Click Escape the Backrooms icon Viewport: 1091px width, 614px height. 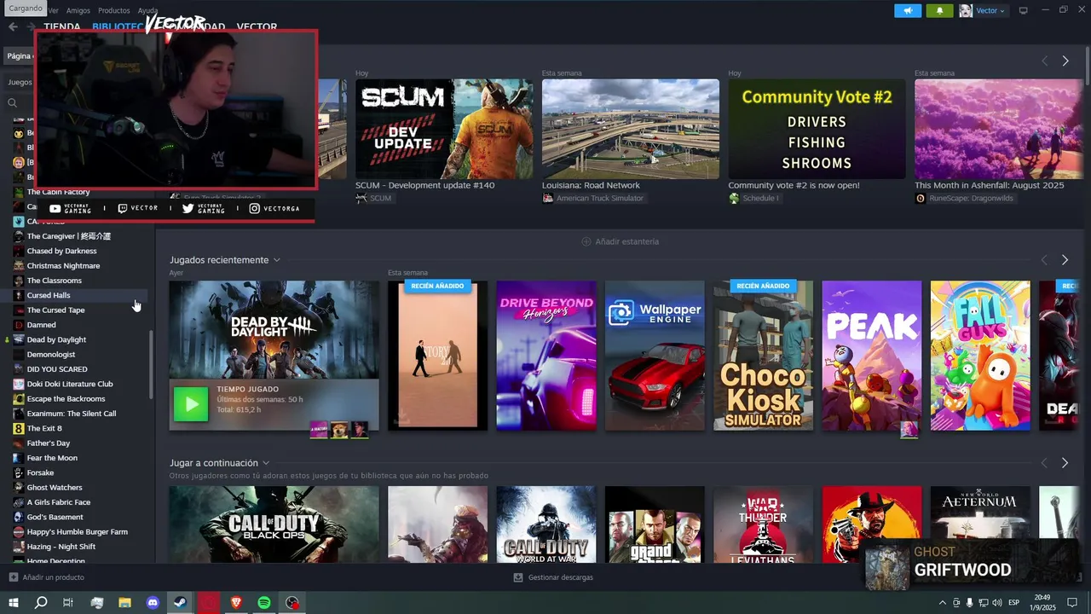19,398
